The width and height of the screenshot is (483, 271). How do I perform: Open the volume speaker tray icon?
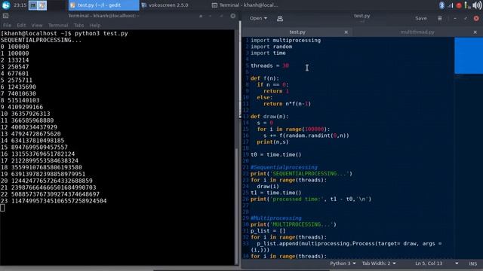[x=477, y=5]
